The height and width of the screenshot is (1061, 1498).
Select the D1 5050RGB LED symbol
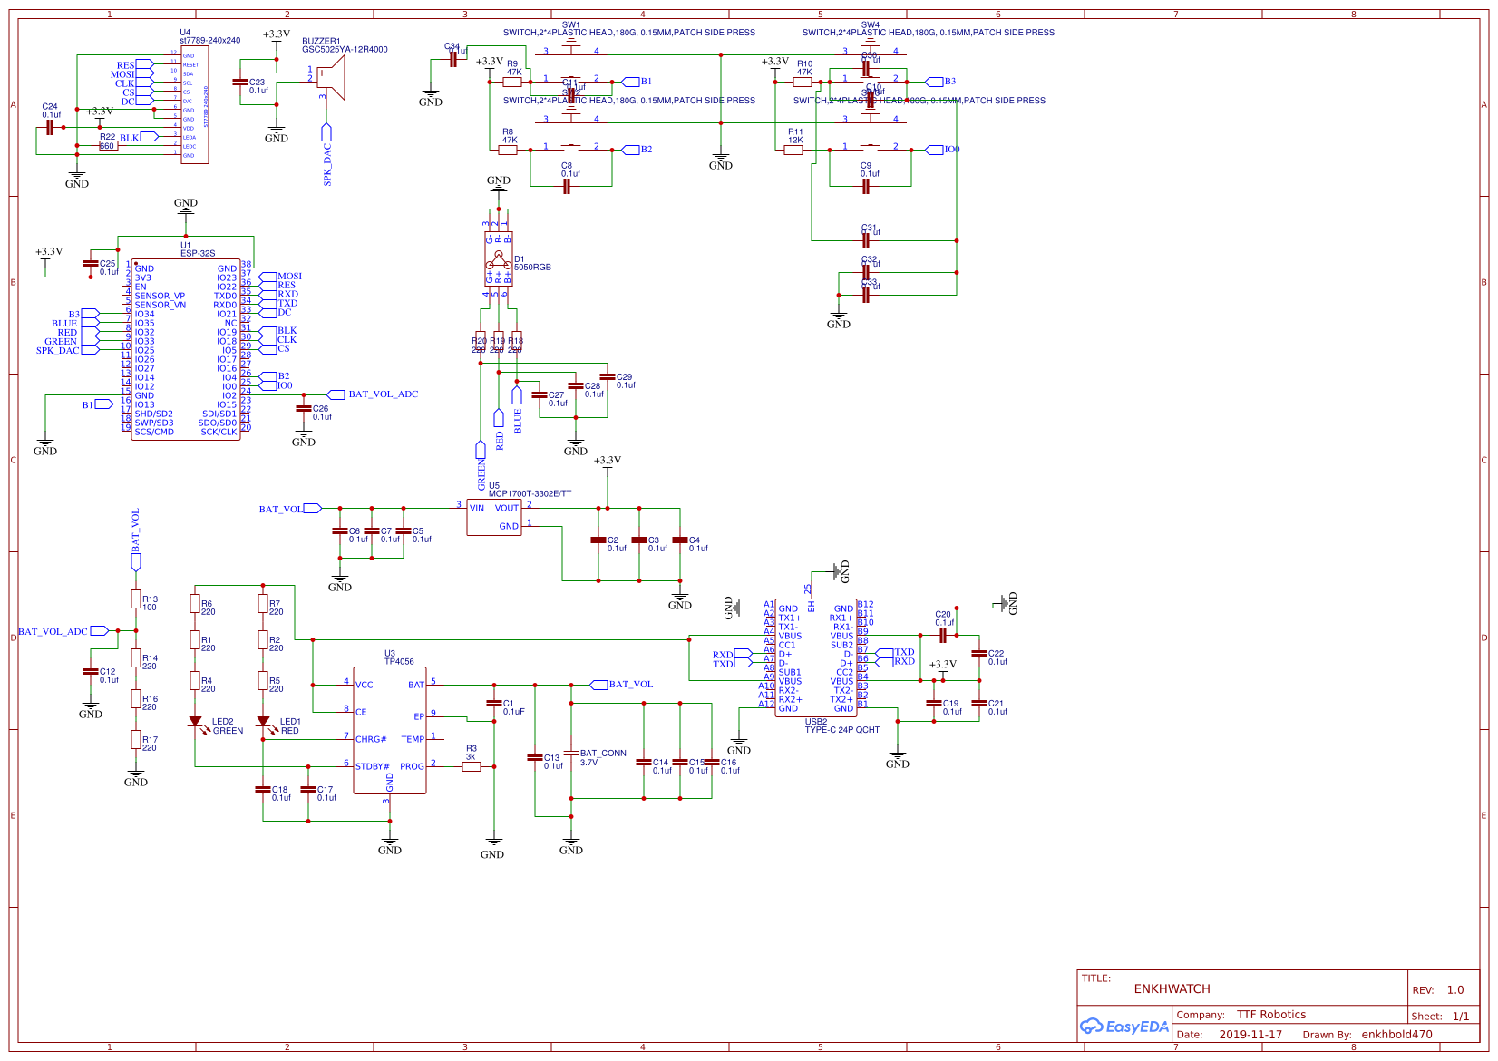(499, 258)
